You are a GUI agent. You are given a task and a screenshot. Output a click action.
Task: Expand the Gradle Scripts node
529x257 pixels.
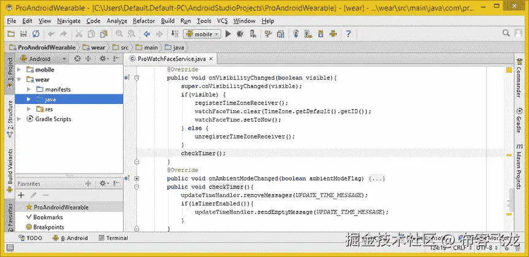[19, 119]
